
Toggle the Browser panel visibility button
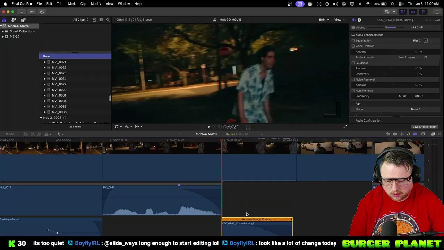(403, 12)
